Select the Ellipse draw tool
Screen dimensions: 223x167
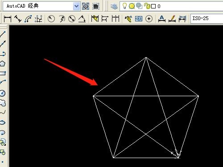3,122
